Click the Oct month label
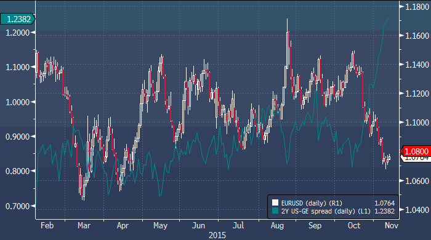This screenshot has width=431, height=240. point(354,225)
